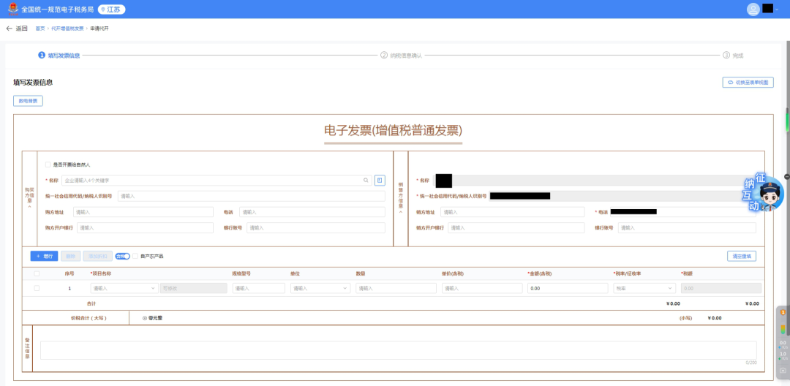790x386 pixels.
Task: Check the 自产农产品 checkbox
Action: coord(135,256)
